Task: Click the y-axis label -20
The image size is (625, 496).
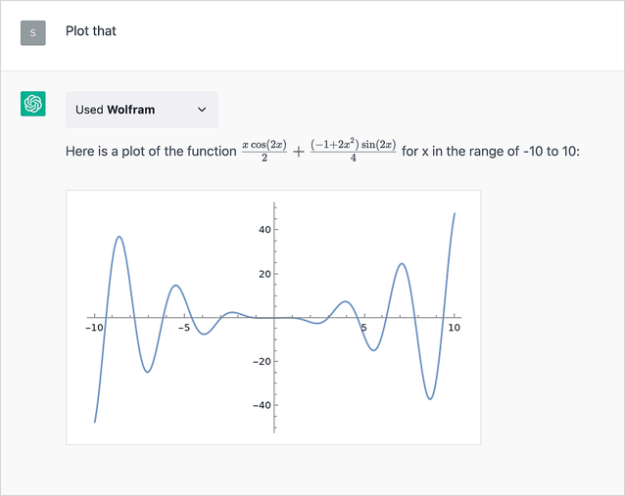Action: pos(260,361)
